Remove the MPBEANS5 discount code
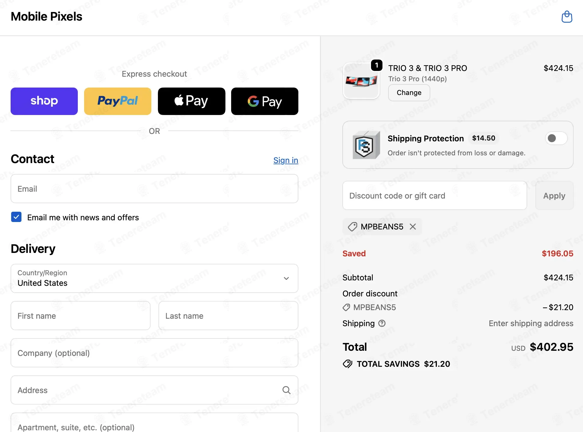 point(413,227)
